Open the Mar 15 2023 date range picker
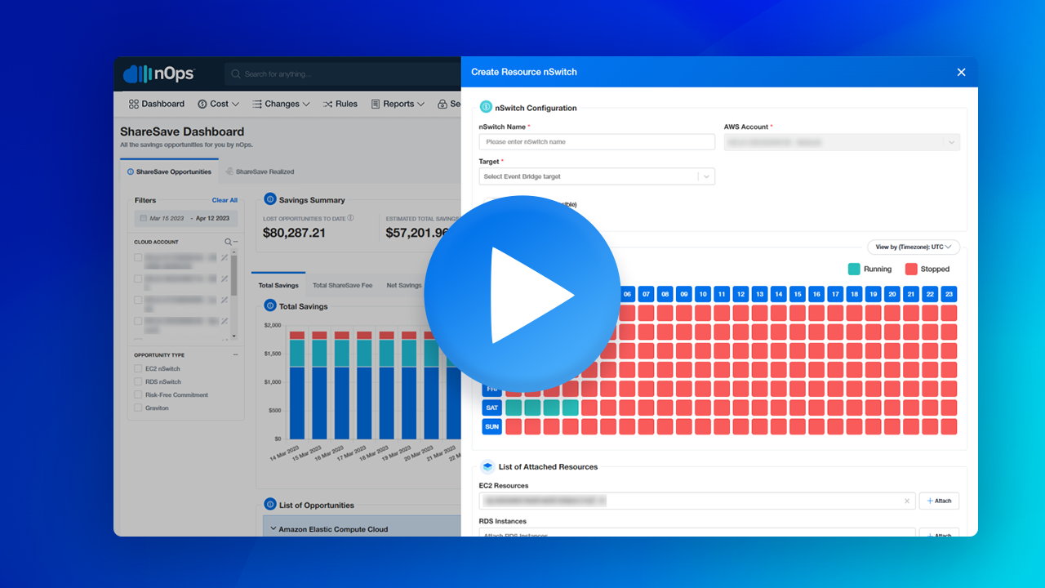The height and width of the screenshot is (588, 1045). click(186, 218)
